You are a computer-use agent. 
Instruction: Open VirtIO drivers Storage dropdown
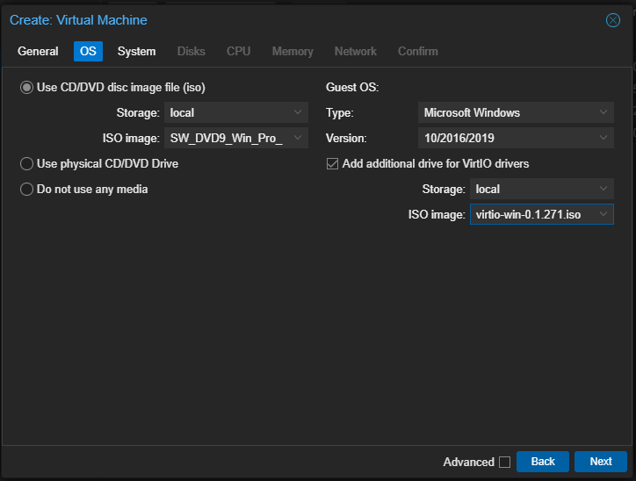tap(603, 190)
